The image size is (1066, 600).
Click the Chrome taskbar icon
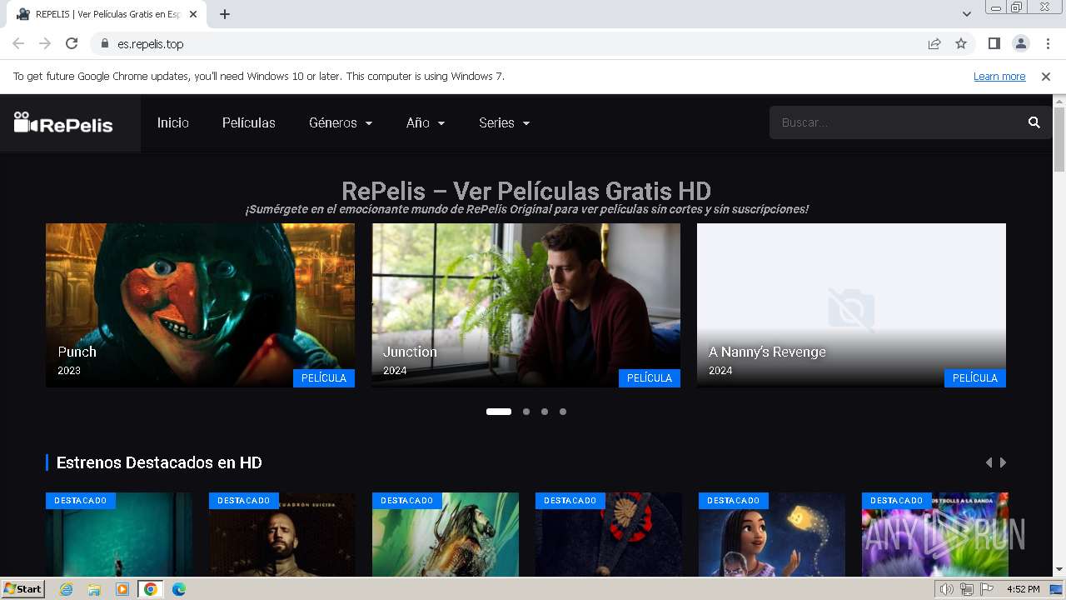tap(151, 589)
